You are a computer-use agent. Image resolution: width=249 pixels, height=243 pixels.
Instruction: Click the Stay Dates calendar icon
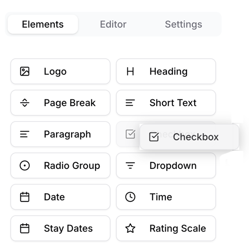pyautogui.click(x=25, y=229)
